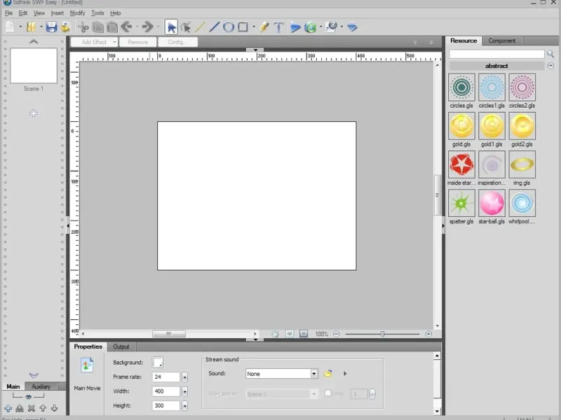Select the arrow Selection tool
561x420 pixels.
(171, 27)
